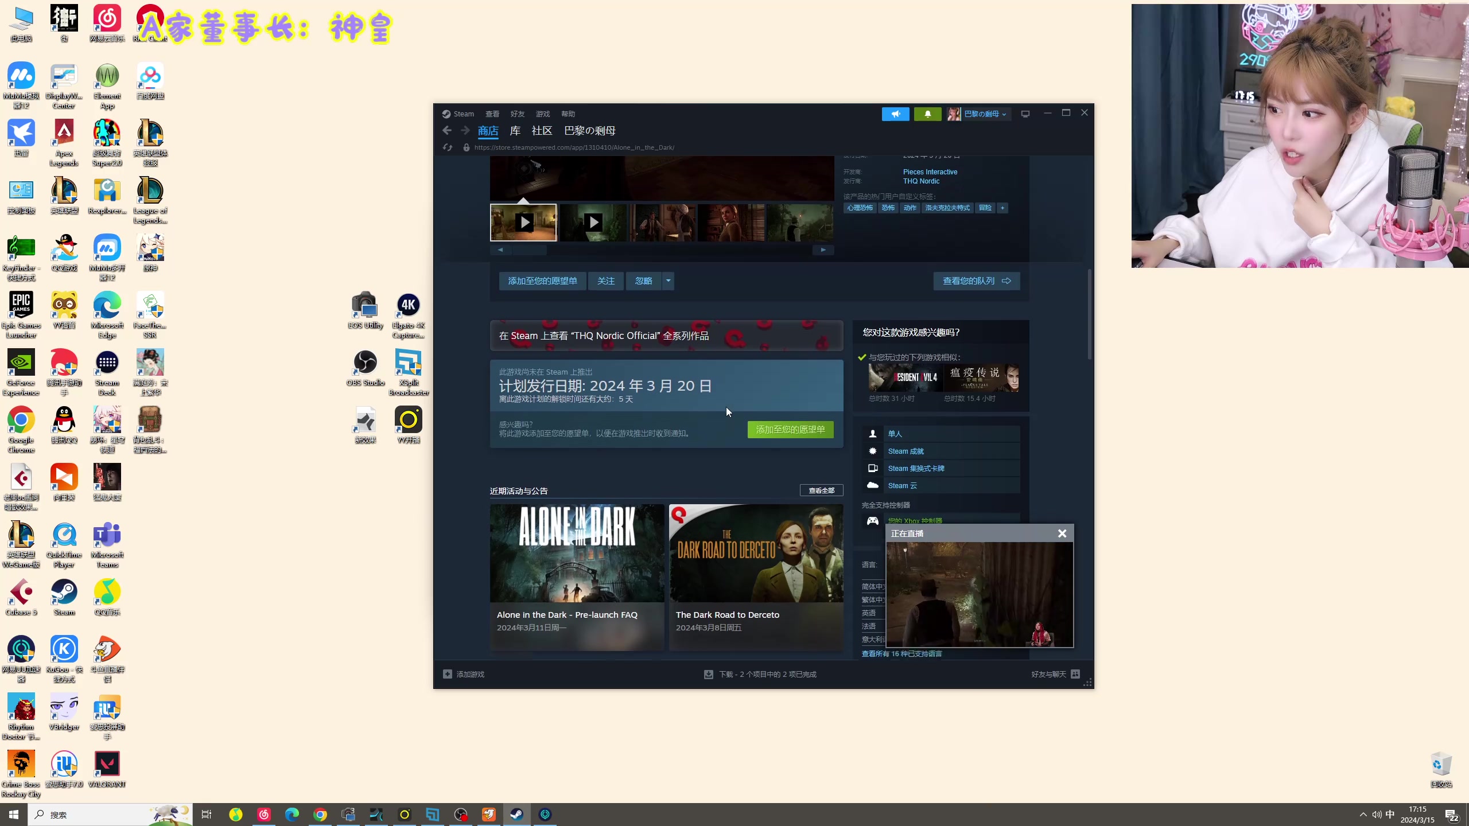
Task: Open THQ Nordic publisher link
Action: (x=922, y=181)
